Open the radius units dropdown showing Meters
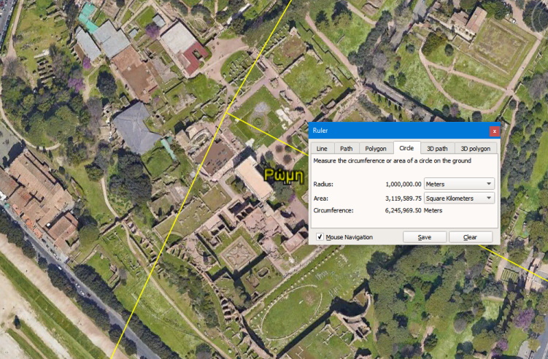The image size is (548, 359). pyautogui.click(x=459, y=184)
